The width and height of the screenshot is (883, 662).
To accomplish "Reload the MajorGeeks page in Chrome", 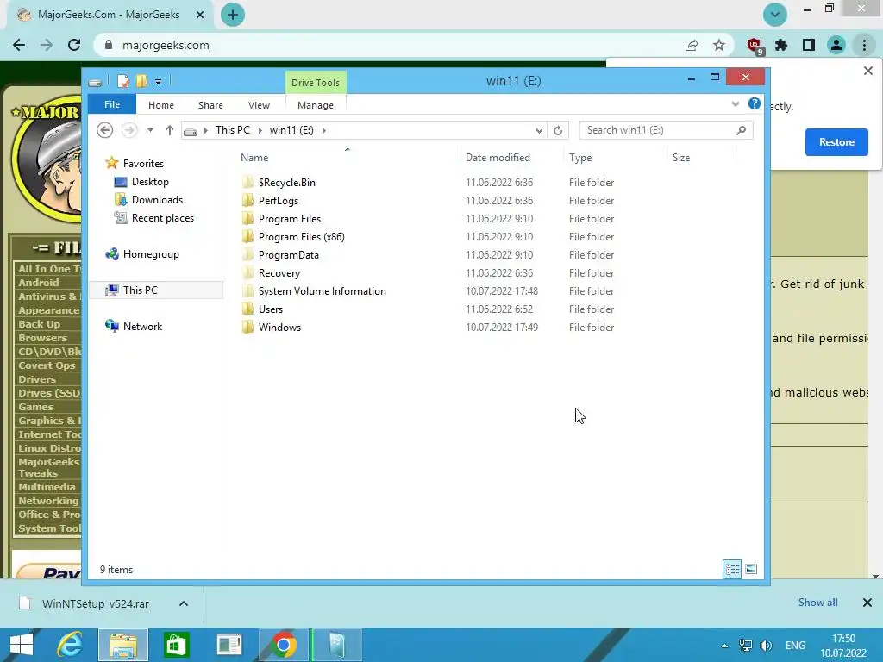I will coord(74,45).
